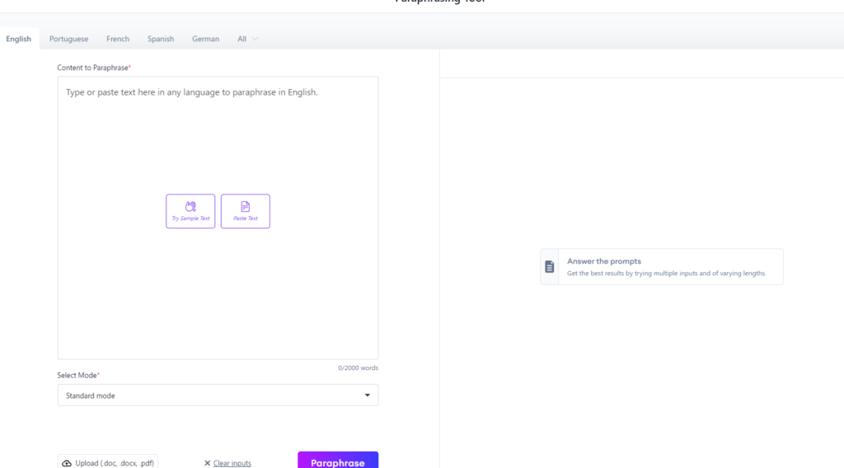The image size is (844, 468).
Task: Click the cloud upload icon
Action: pyautogui.click(x=67, y=463)
